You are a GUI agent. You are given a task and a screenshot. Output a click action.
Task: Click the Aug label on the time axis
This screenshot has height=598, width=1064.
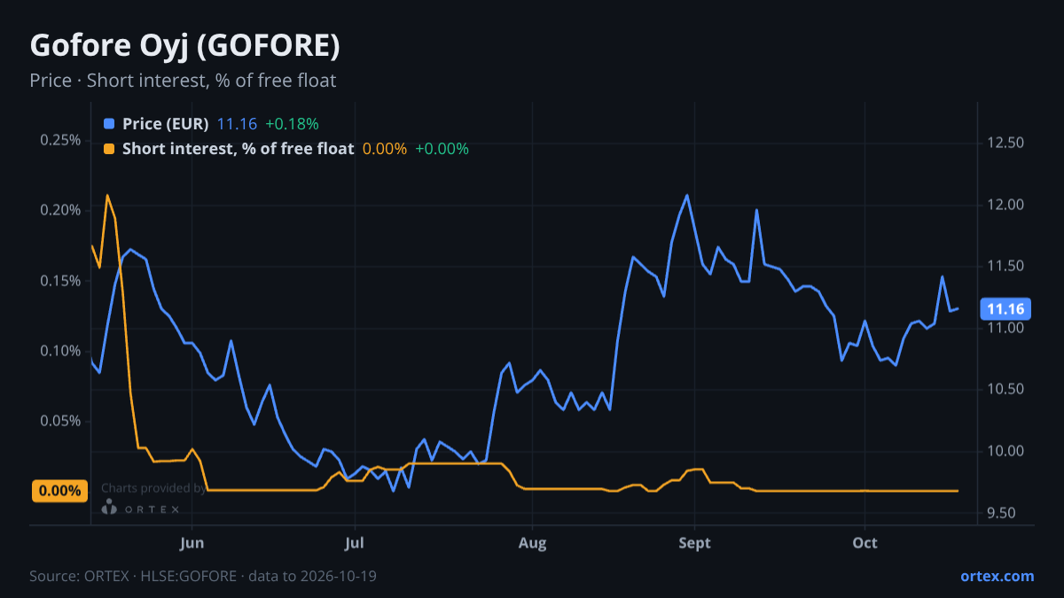pyautogui.click(x=532, y=542)
